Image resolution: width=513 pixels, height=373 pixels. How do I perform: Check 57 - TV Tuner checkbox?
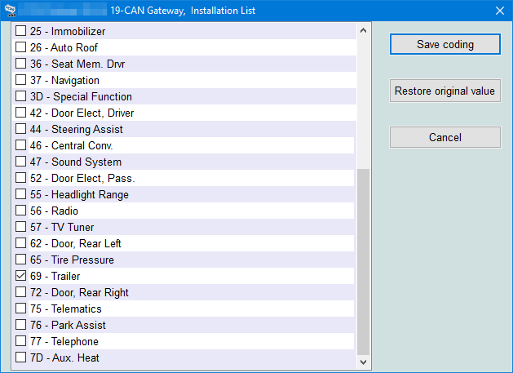click(20, 227)
